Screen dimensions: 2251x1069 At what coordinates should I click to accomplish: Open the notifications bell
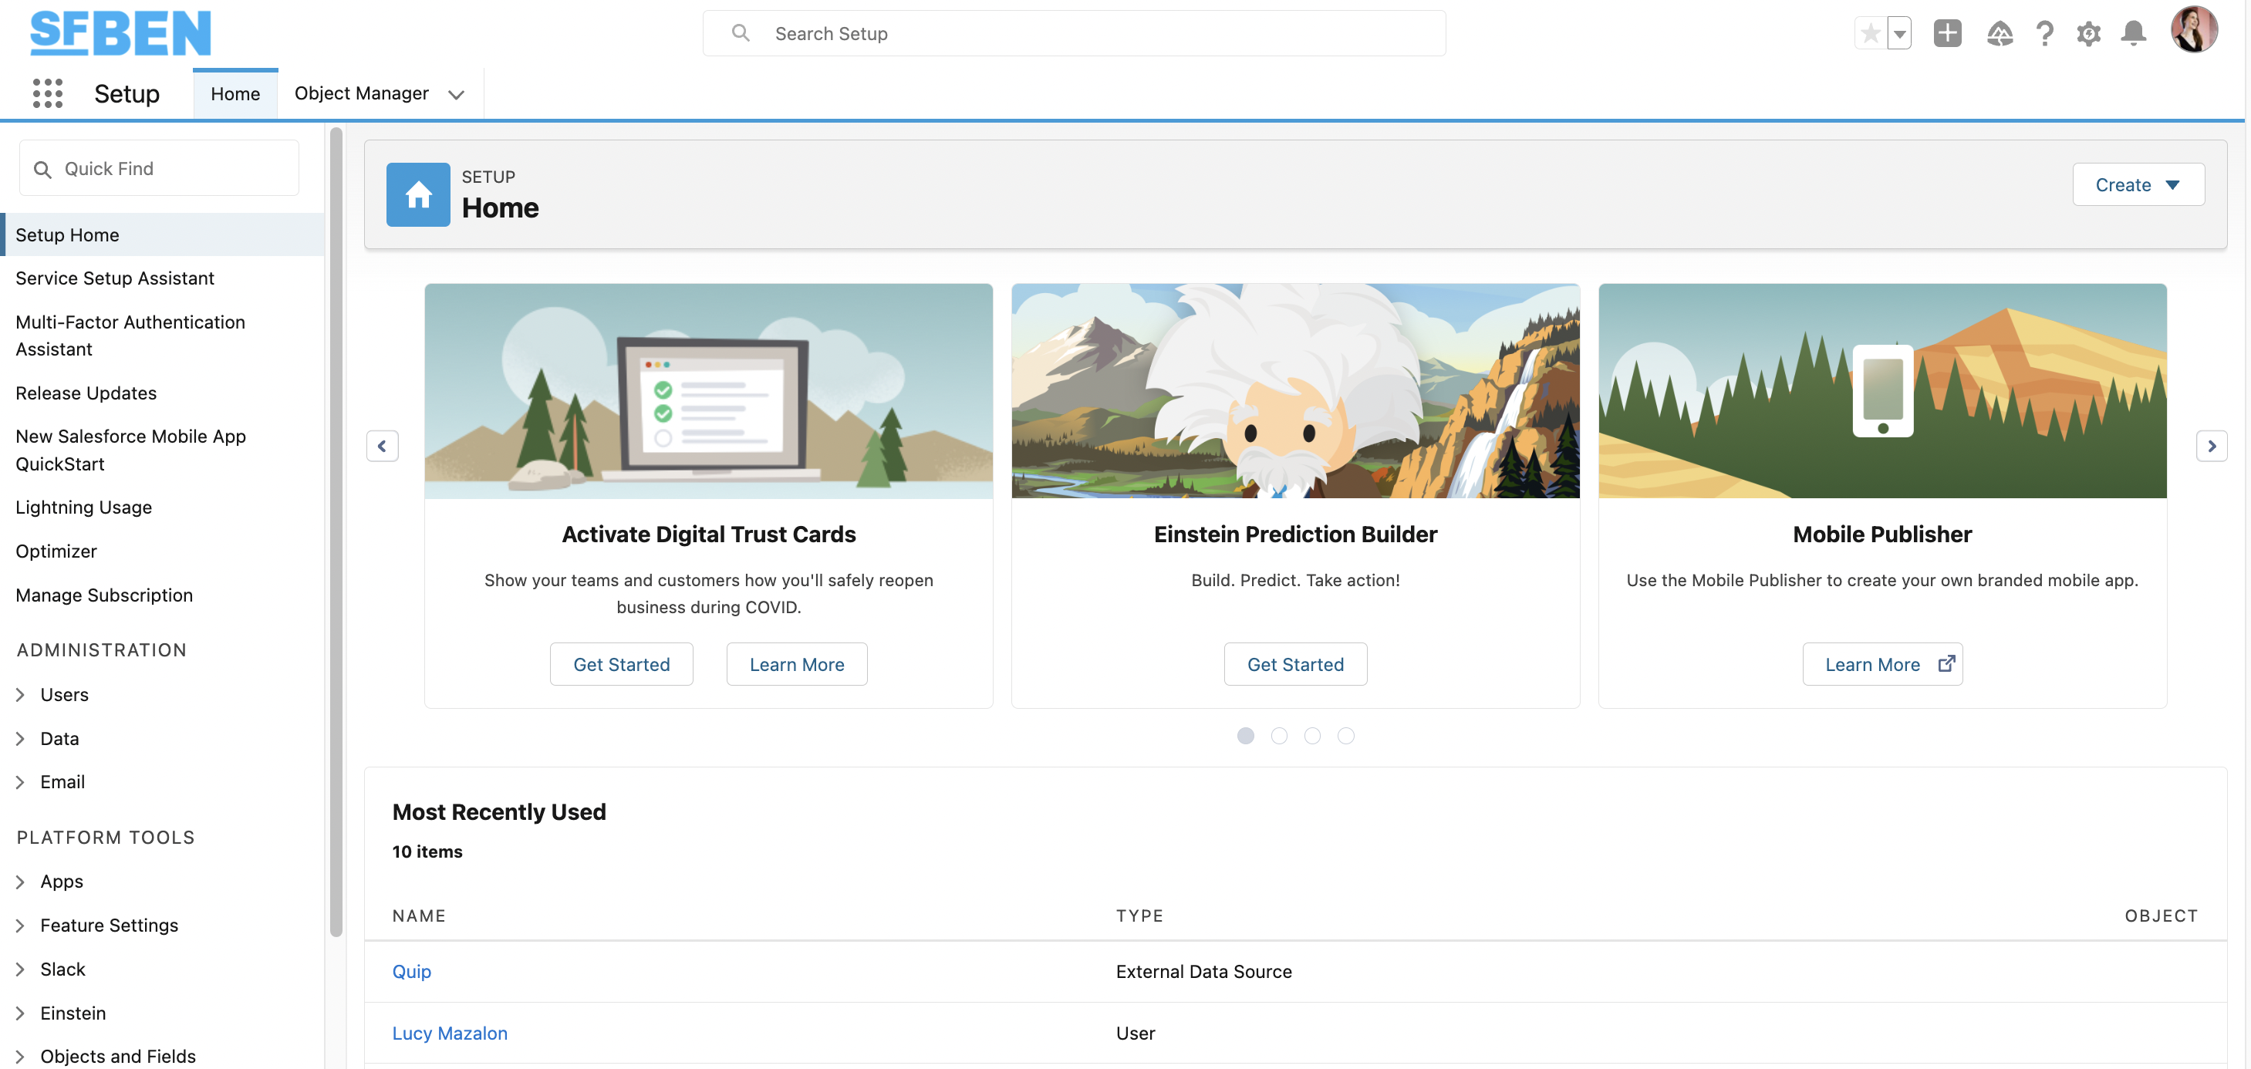[x=2133, y=33]
